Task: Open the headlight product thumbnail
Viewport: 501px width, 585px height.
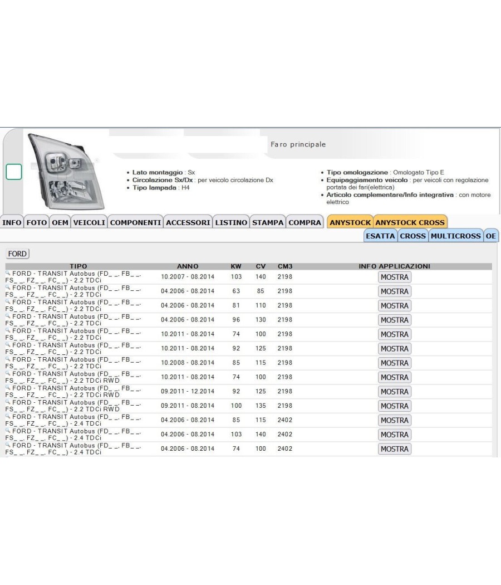Action: click(66, 171)
